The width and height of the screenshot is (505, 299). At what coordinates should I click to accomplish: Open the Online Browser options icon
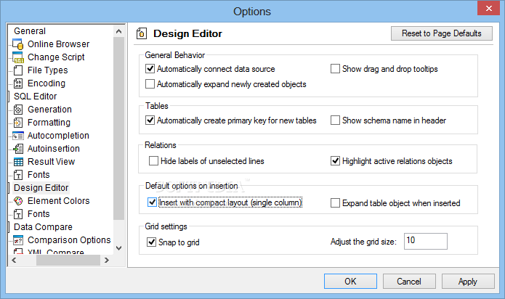pyautogui.click(x=18, y=44)
